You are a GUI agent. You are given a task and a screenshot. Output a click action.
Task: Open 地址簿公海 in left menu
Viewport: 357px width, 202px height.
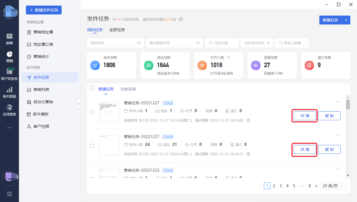pyautogui.click(x=50, y=44)
